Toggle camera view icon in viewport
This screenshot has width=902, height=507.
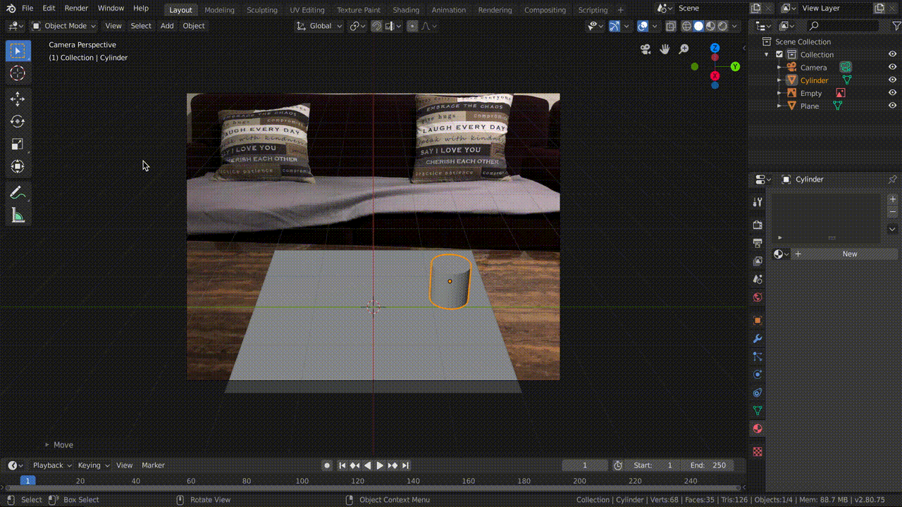(x=645, y=49)
